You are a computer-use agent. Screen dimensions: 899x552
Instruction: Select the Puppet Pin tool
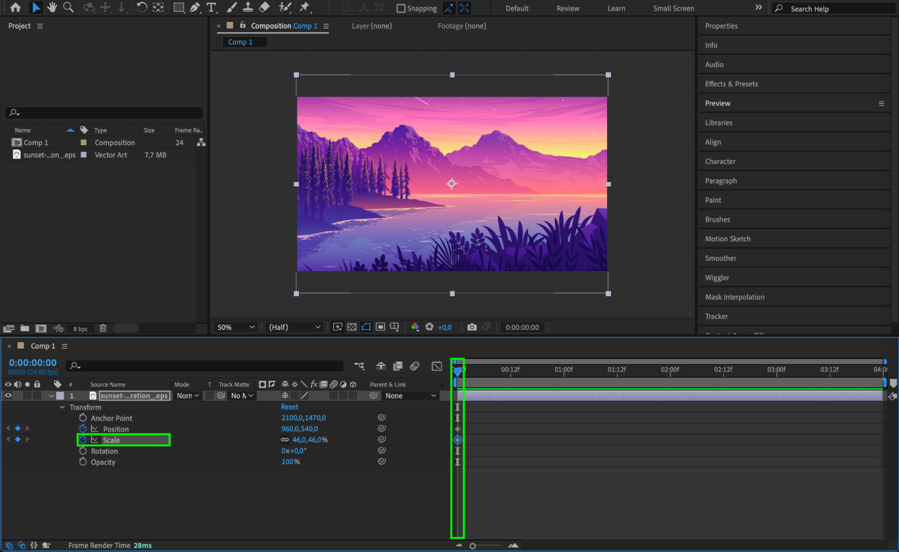coord(304,7)
